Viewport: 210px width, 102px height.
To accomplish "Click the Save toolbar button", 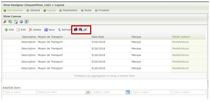I will click(49, 30).
